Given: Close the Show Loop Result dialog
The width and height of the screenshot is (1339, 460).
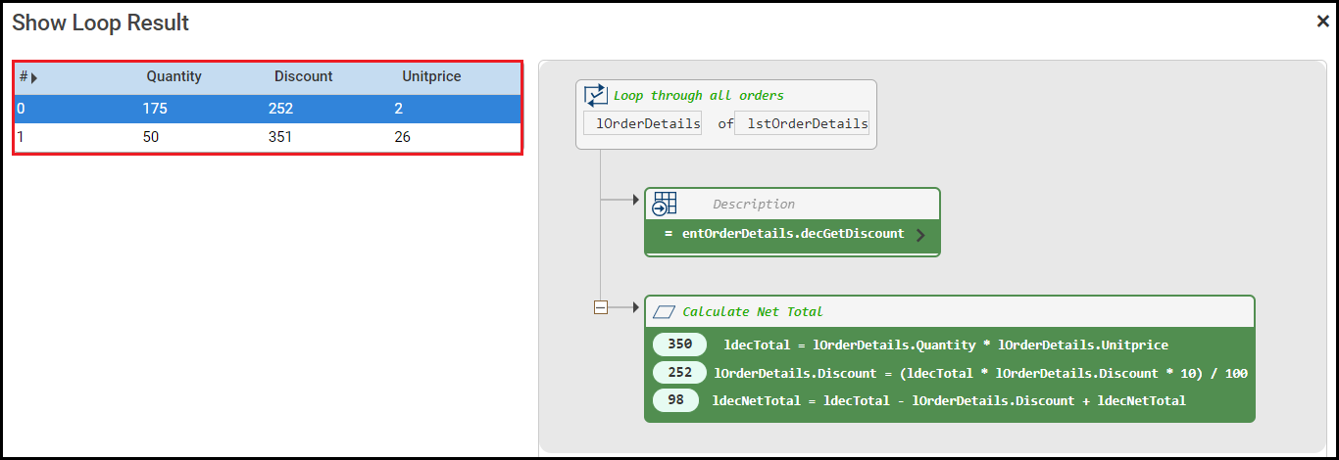Looking at the screenshot, I should point(1322,22).
